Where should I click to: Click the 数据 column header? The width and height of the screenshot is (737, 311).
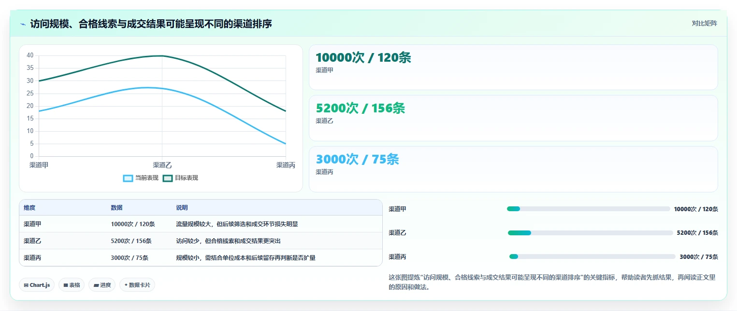click(116, 208)
